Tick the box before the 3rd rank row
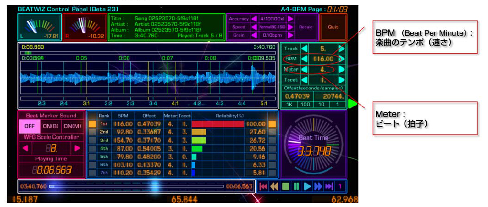The image size is (488, 207). point(92,141)
